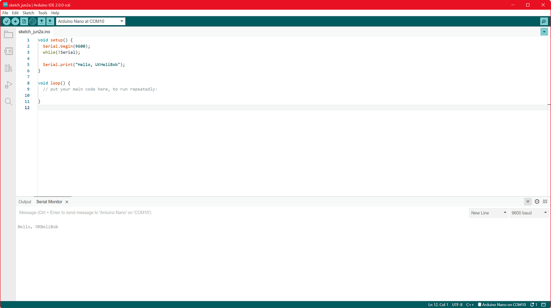Open the Arduino Nano board selector dropdown
The width and height of the screenshot is (551, 308).
pyautogui.click(x=91, y=21)
